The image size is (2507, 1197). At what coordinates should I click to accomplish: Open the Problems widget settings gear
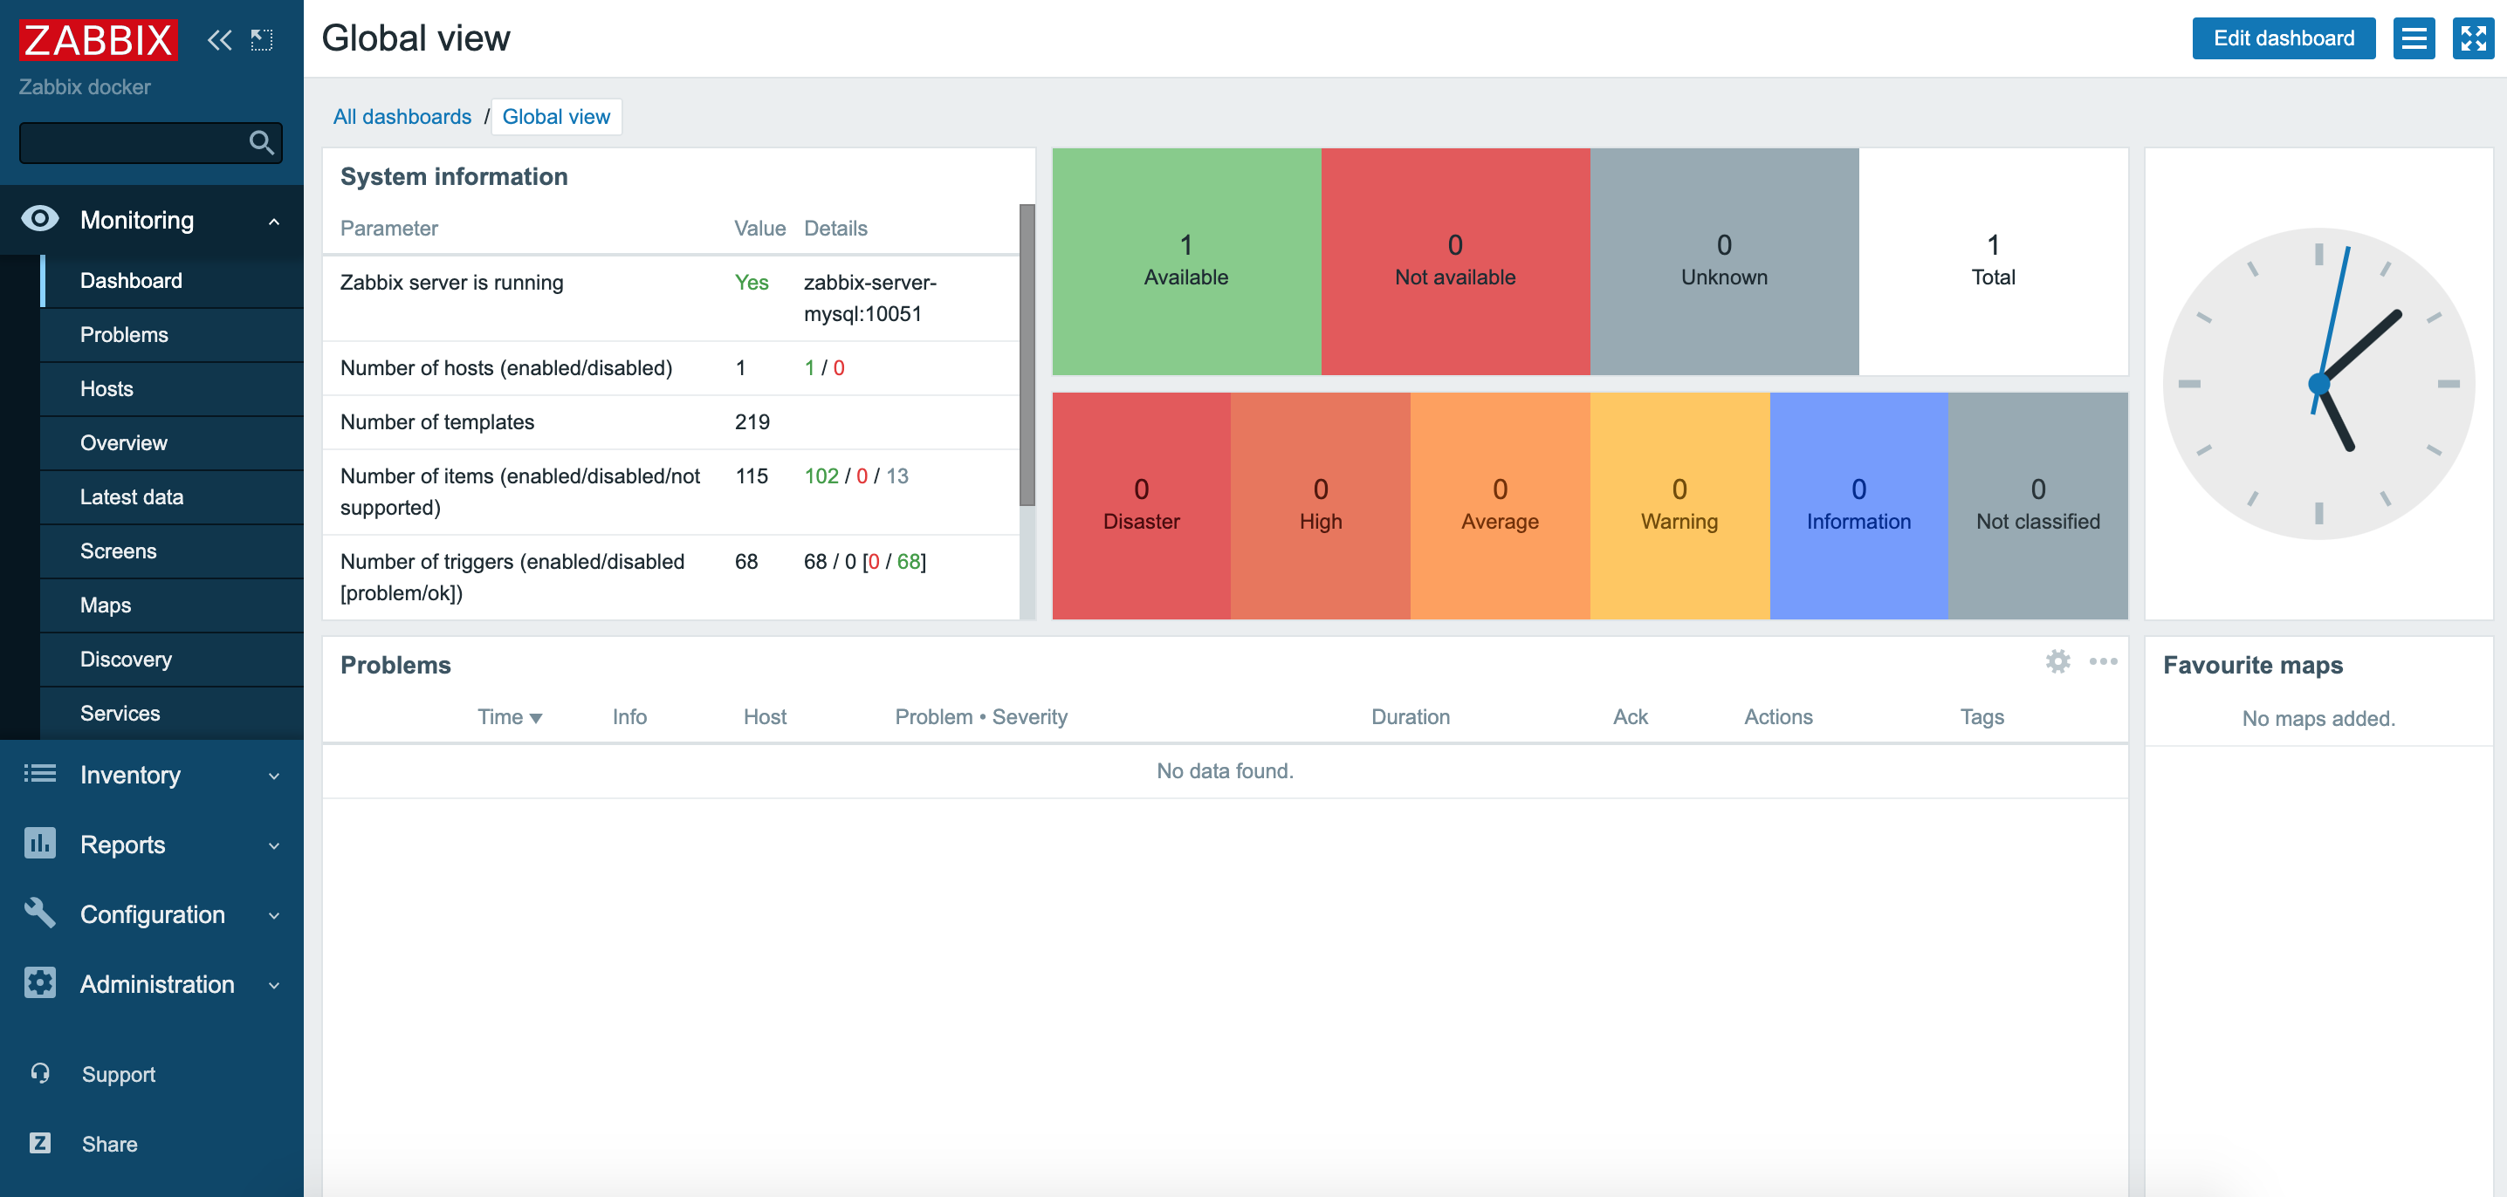[x=2059, y=661]
